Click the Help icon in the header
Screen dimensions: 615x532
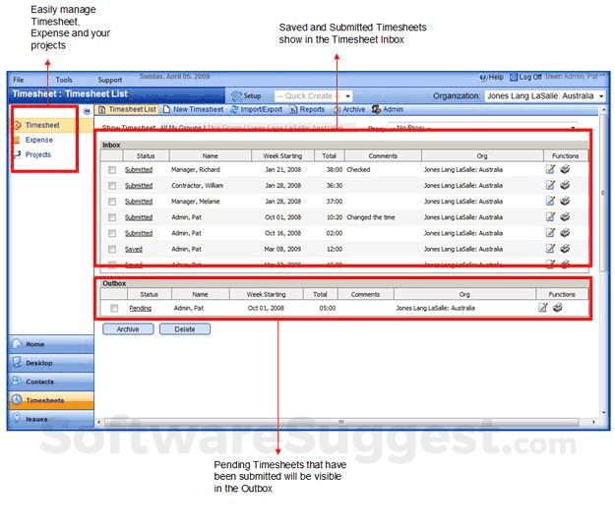click(483, 78)
